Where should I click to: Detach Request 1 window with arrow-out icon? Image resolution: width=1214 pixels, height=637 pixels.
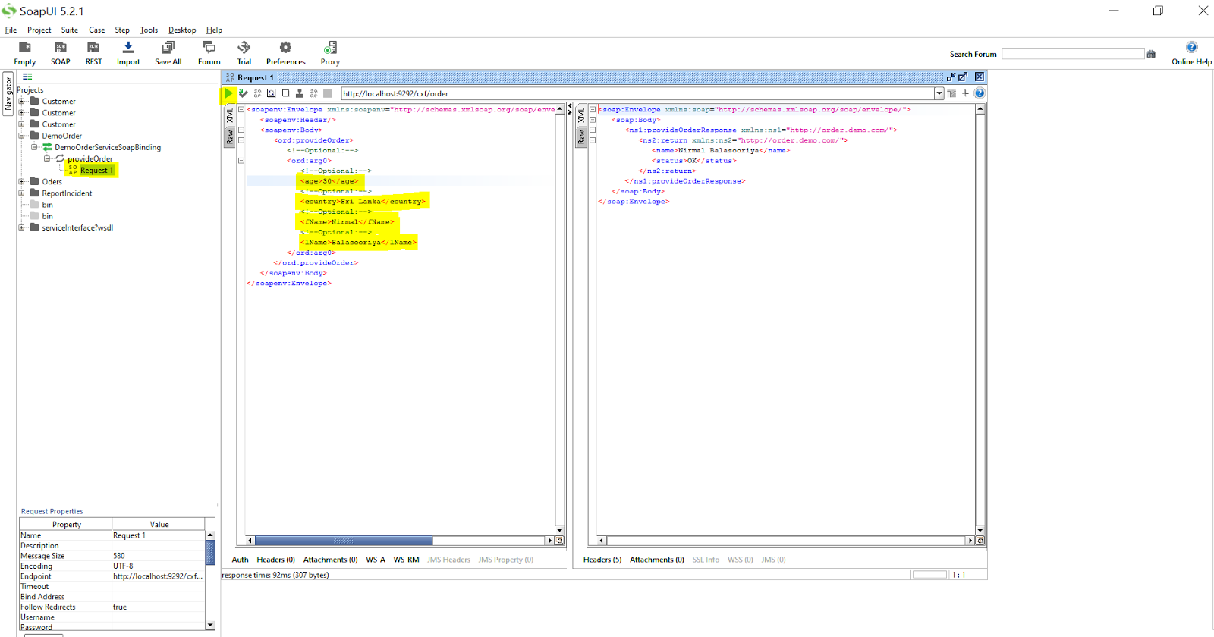click(x=963, y=77)
